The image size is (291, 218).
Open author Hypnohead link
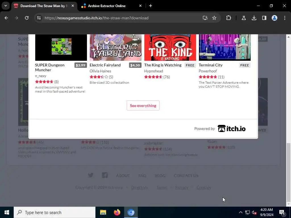click(153, 71)
